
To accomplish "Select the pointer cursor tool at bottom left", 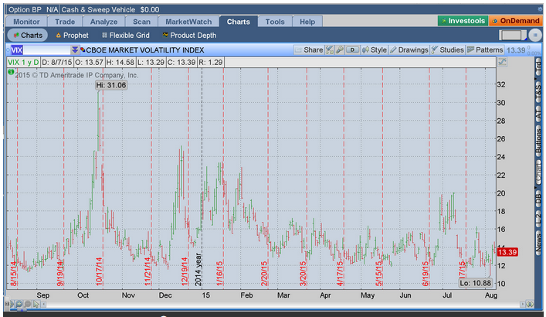I will coord(36,304).
